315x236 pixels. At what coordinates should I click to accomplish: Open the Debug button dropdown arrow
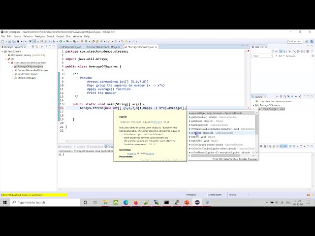coord(57,41)
